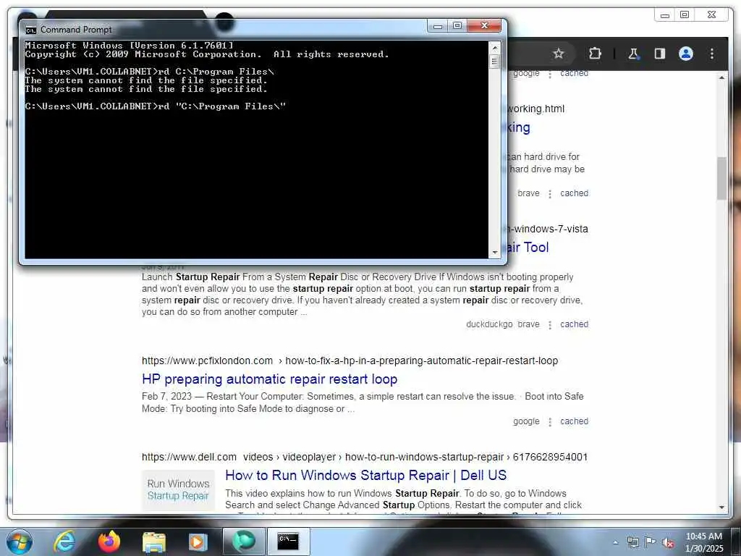This screenshot has width=741, height=556.
Task: Open the three-dot options on the pcfixlondon result
Action: click(x=550, y=422)
